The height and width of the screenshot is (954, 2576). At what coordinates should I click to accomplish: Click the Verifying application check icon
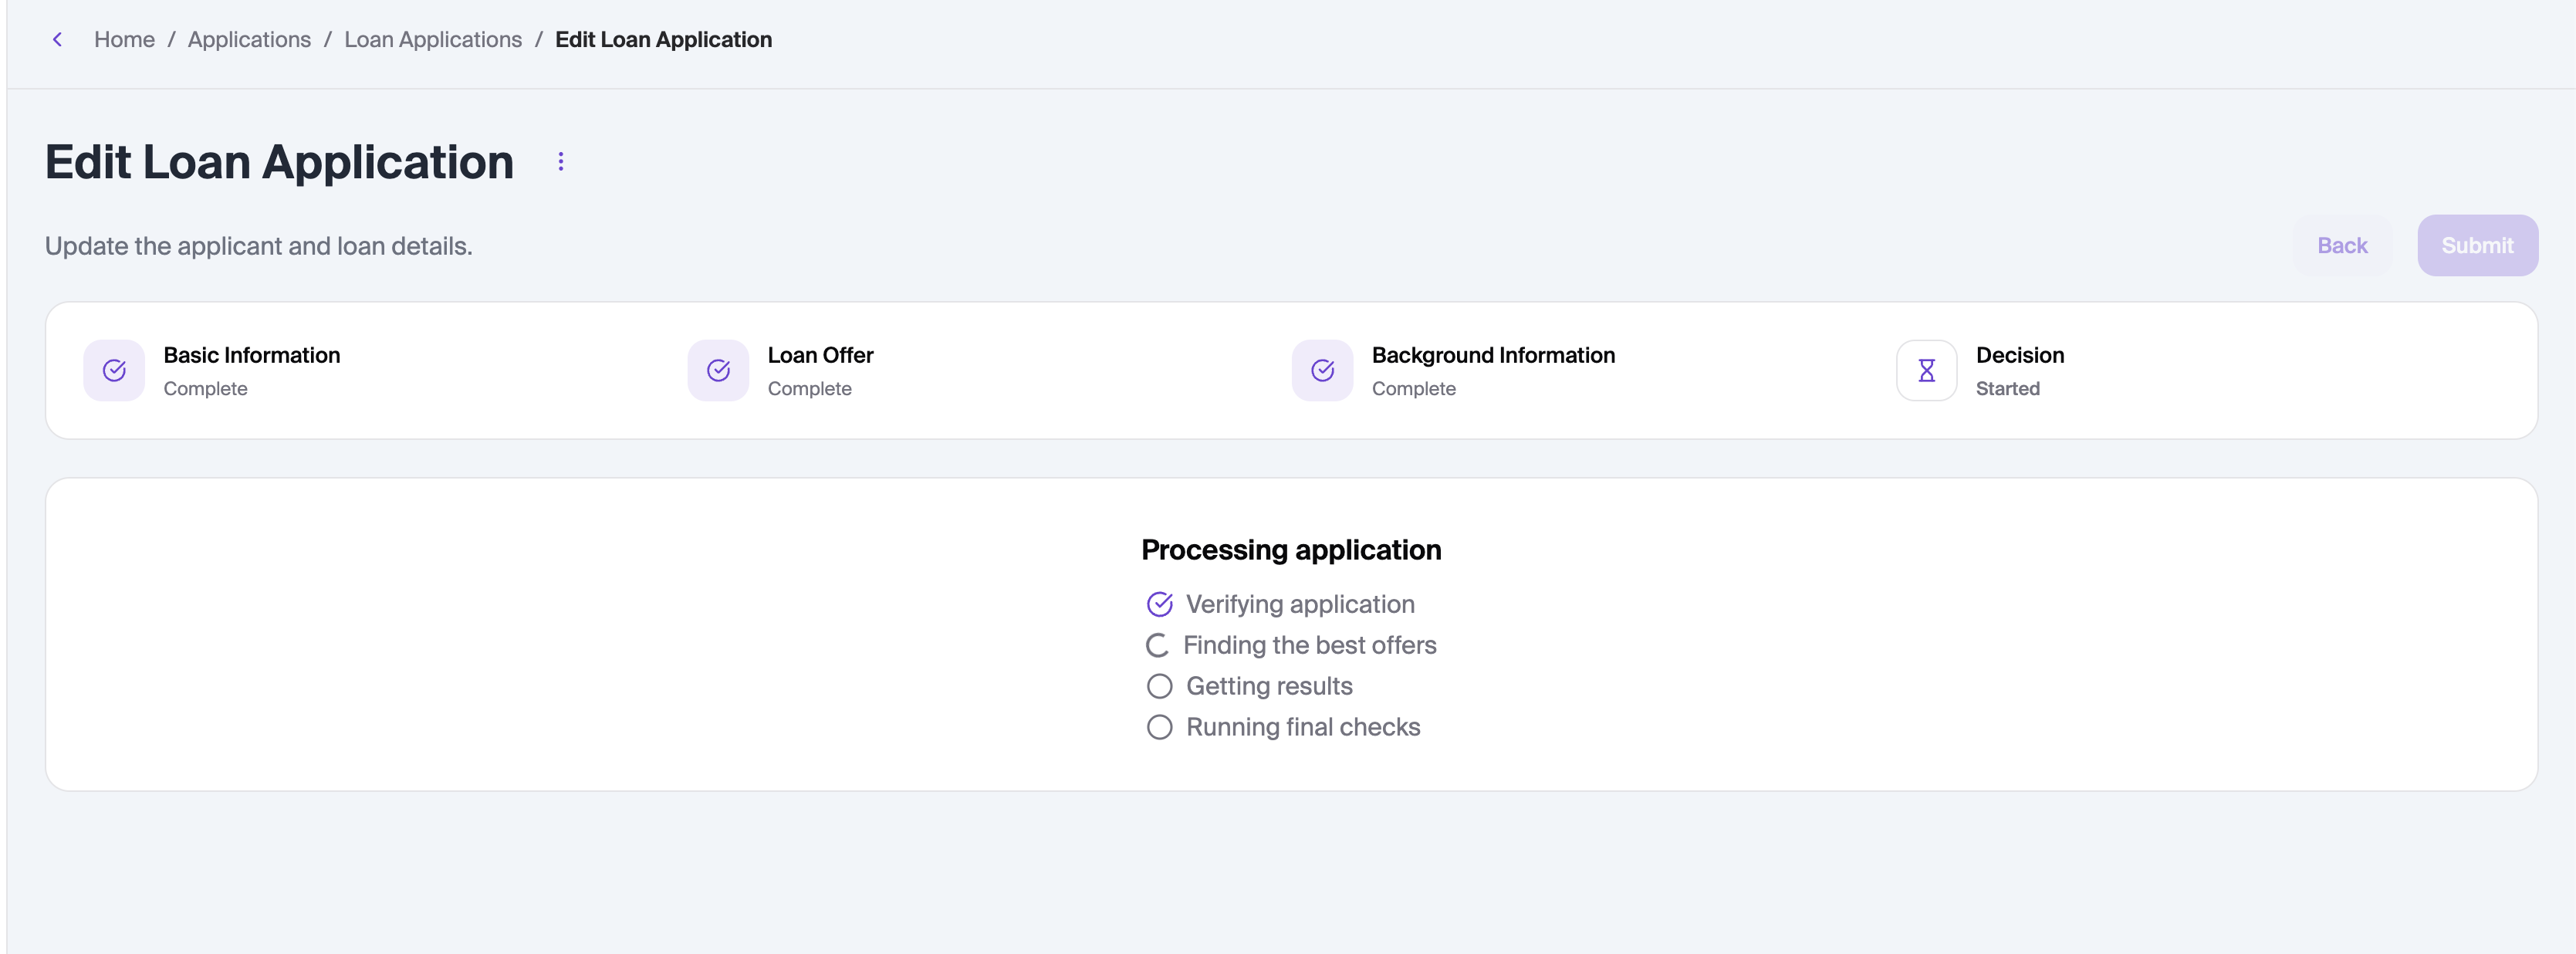coord(1159,604)
